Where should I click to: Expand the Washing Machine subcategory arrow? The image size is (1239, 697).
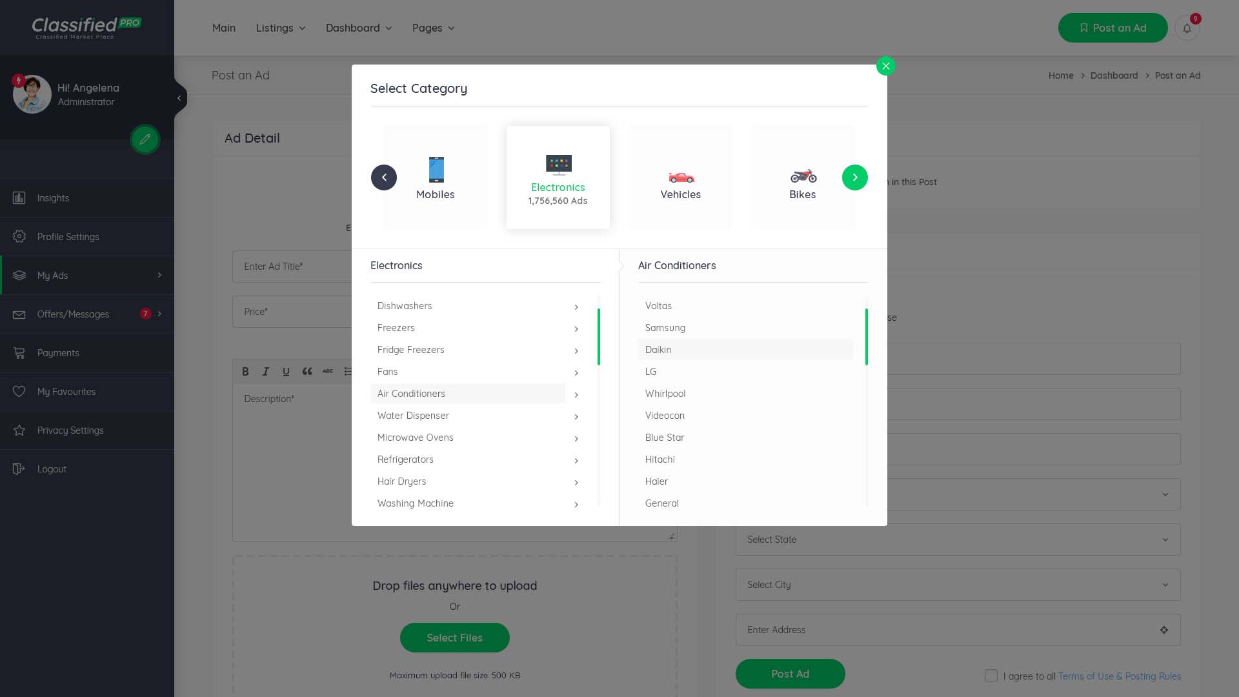(x=576, y=504)
